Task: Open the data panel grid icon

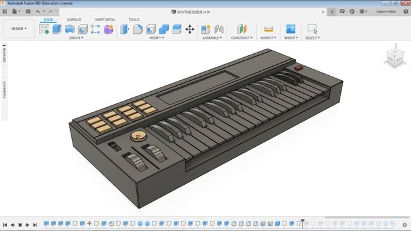Action: pos(4,12)
